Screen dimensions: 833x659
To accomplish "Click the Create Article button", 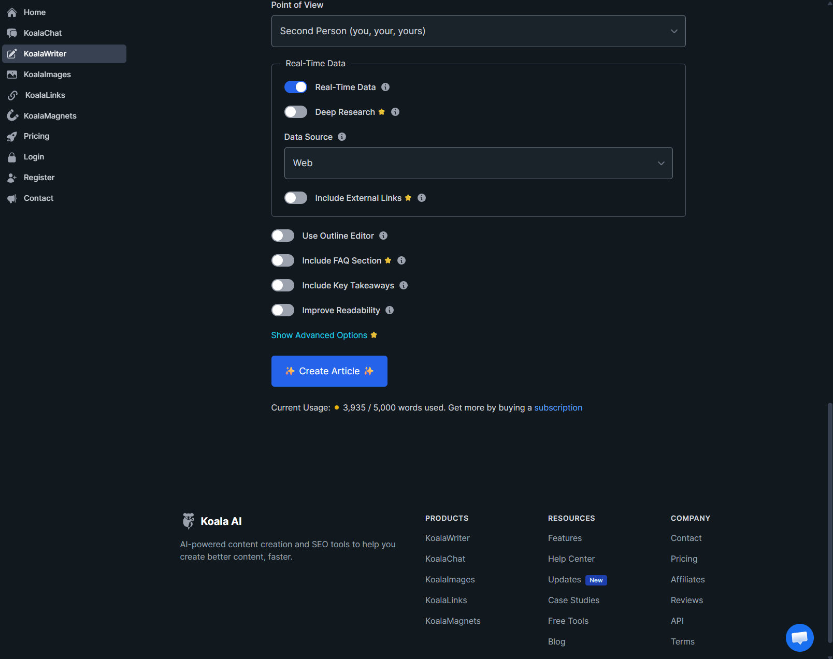I will click(329, 371).
